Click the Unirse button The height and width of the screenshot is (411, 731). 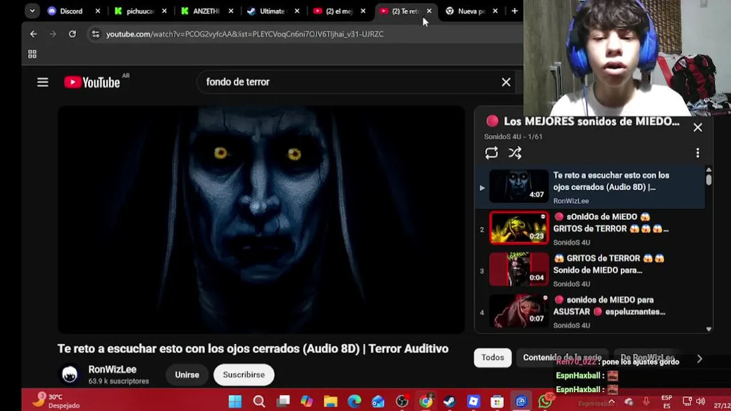coord(187,374)
